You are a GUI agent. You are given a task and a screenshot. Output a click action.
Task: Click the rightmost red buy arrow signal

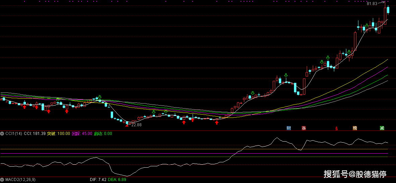[x=217, y=123]
